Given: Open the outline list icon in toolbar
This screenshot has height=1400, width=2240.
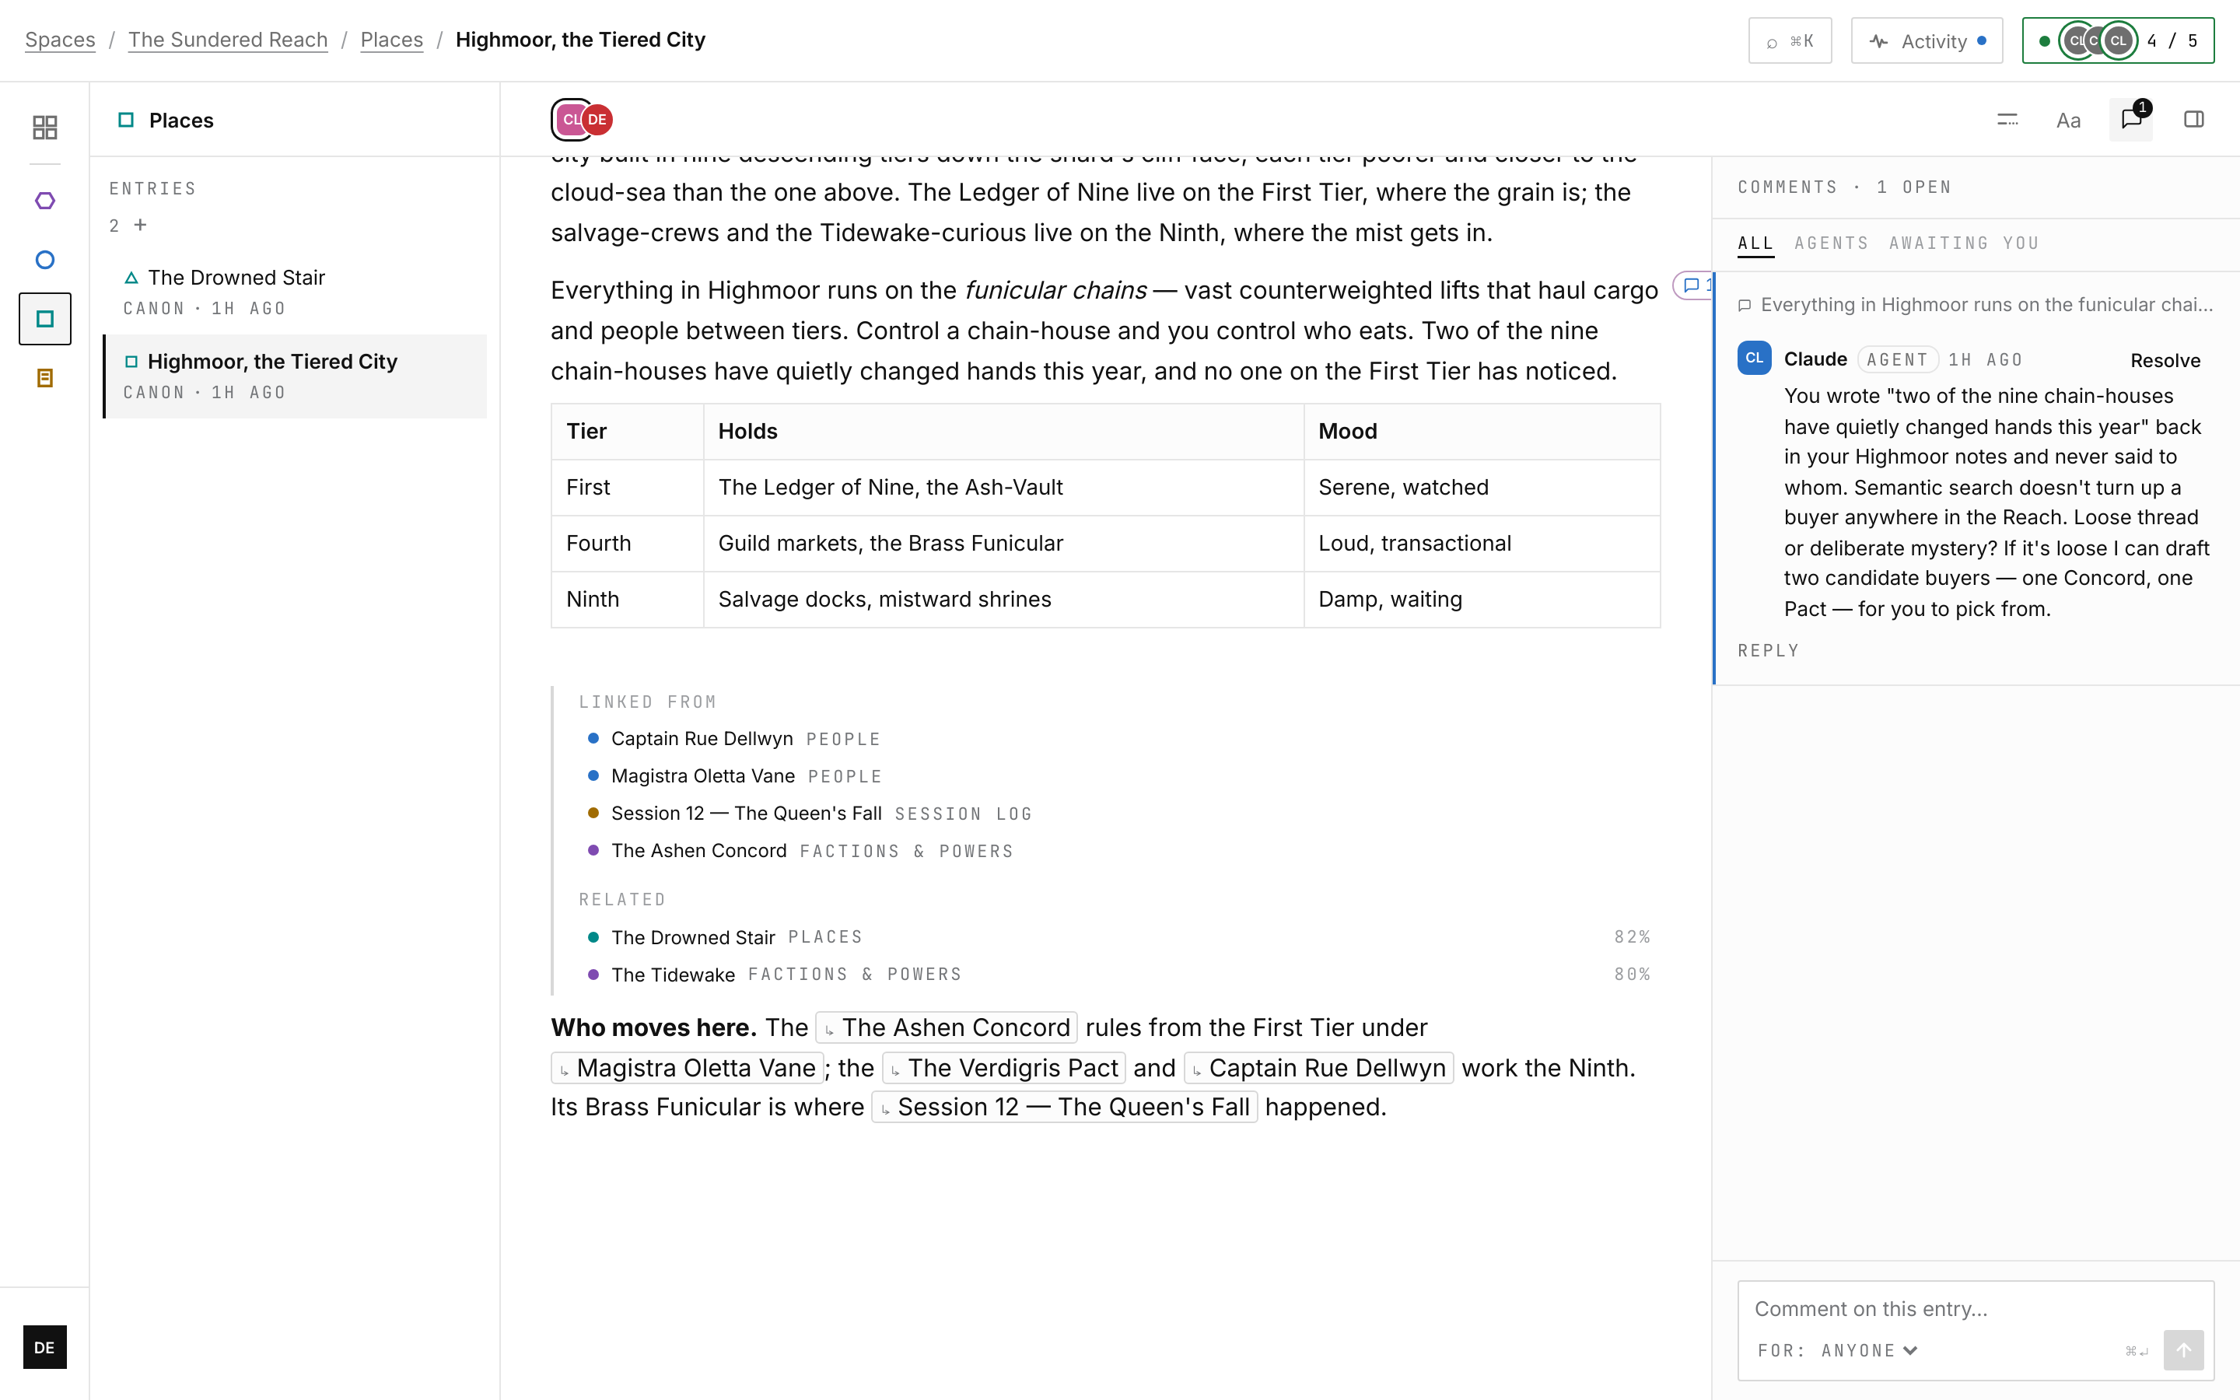Looking at the screenshot, I should coord(2007,121).
